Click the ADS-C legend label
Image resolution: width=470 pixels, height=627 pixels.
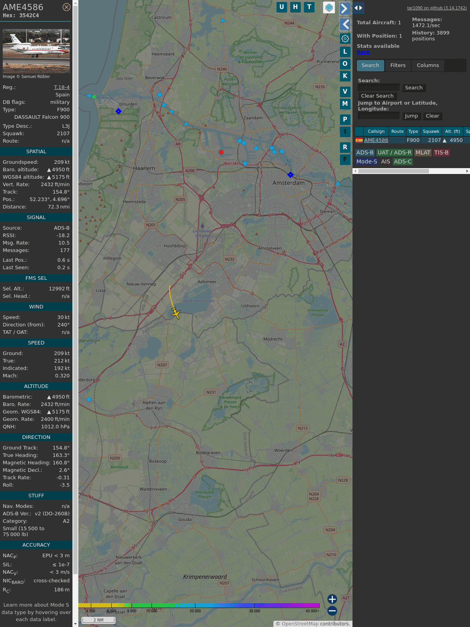[403, 161]
